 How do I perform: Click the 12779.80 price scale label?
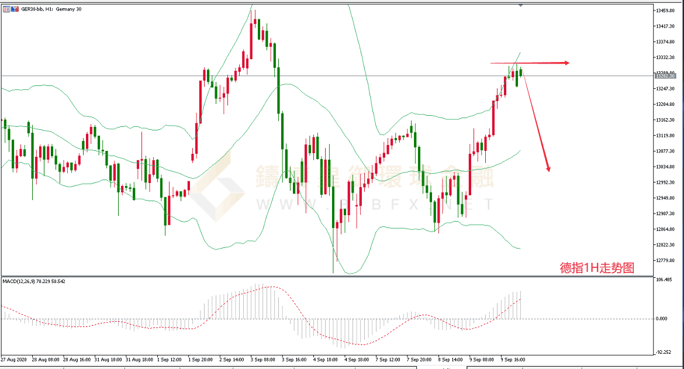point(666,260)
